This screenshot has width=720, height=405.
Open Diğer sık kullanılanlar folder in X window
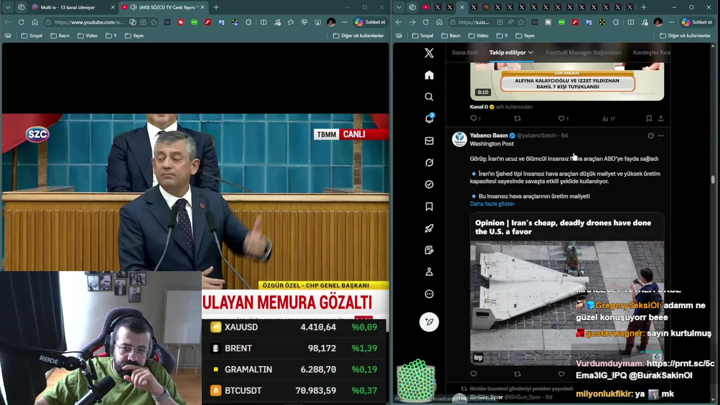(685, 35)
